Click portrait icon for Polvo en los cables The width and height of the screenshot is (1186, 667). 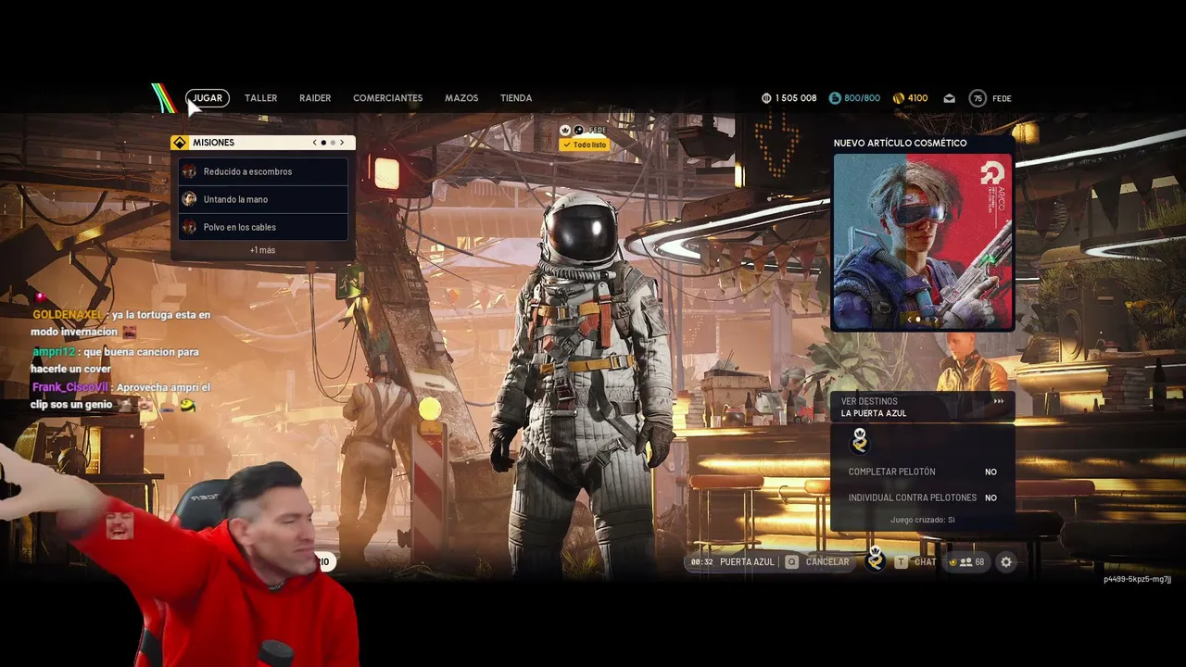click(189, 227)
